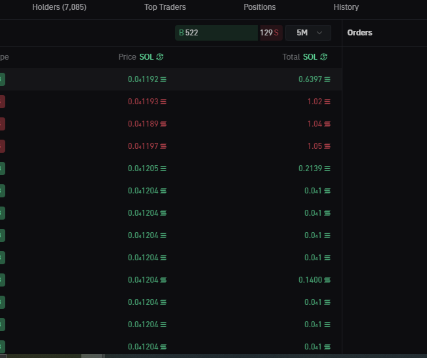427x358 pixels.
Task: Click the Price column header label
Action: [127, 57]
